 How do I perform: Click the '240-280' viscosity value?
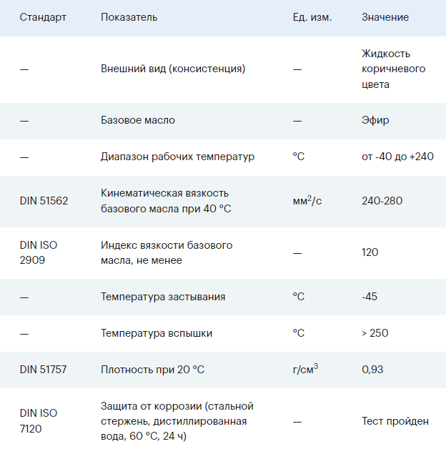382,201
